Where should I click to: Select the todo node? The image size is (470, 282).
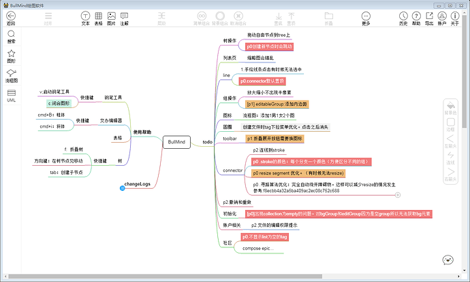pyautogui.click(x=208, y=142)
